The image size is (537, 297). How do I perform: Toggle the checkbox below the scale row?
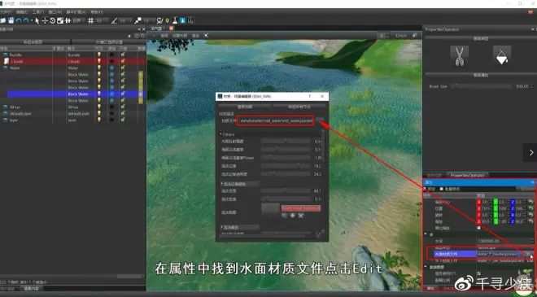[478, 228]
